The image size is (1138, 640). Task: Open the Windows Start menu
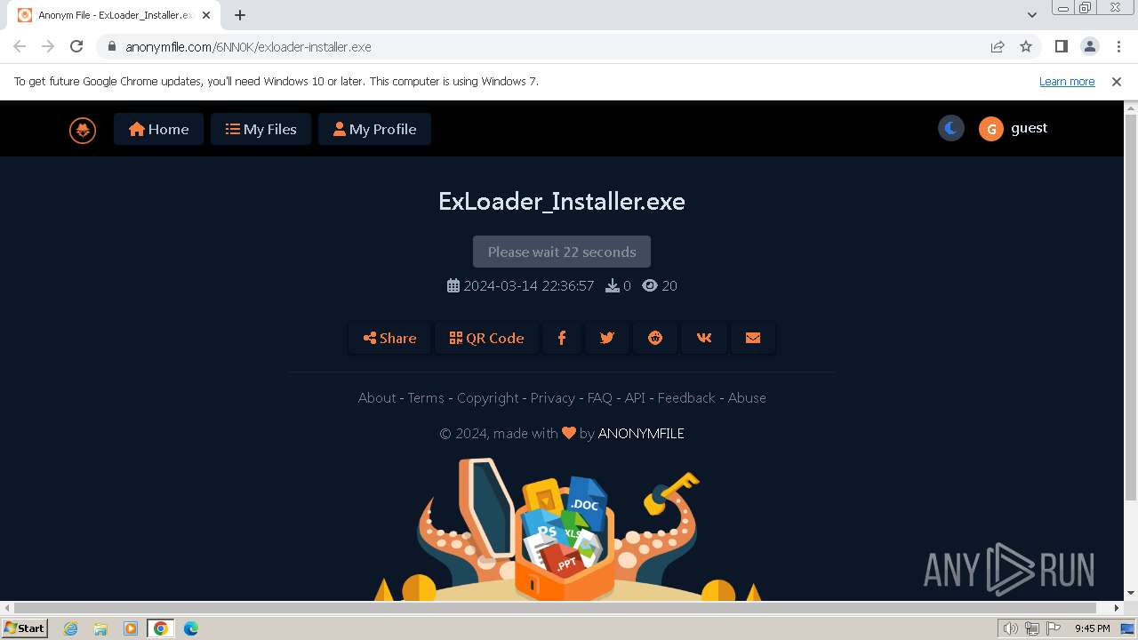(x=25, y=628)
